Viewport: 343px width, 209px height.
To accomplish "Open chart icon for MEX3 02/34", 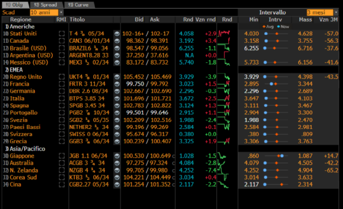I will point(117,62).
